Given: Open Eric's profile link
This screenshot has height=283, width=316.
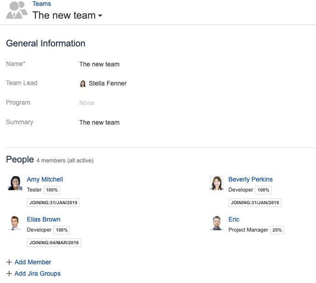Looking at the screenshot, I should point(234,219).
